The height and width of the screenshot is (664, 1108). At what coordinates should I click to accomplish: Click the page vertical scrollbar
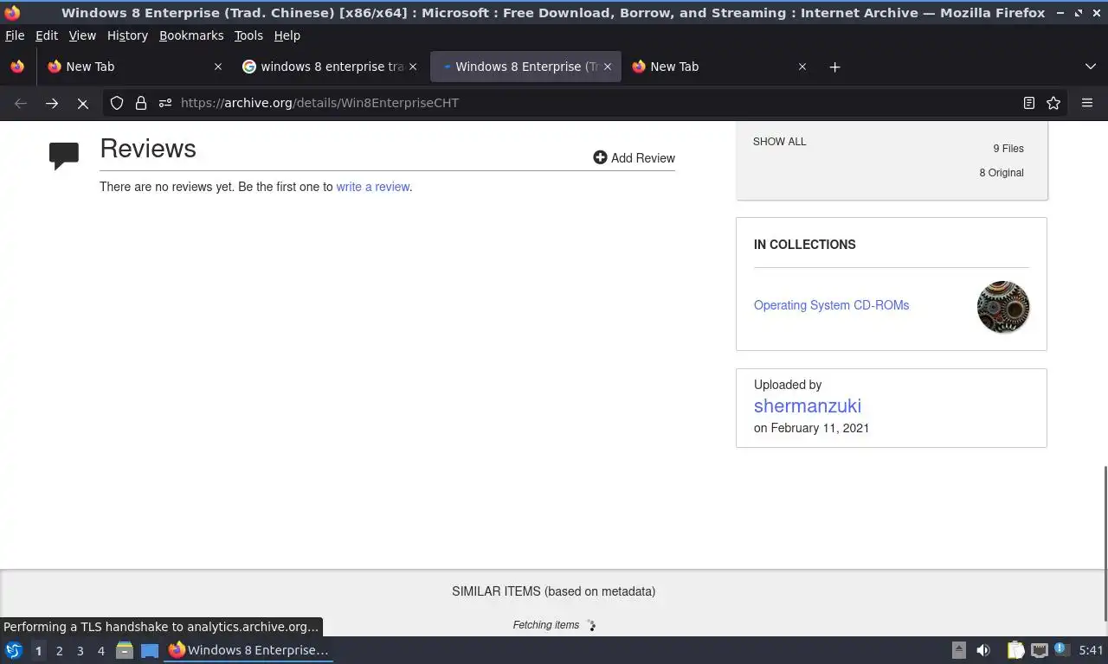click(1105, 543)
